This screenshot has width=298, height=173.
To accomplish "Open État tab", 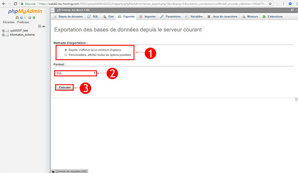I will [108, 17].
